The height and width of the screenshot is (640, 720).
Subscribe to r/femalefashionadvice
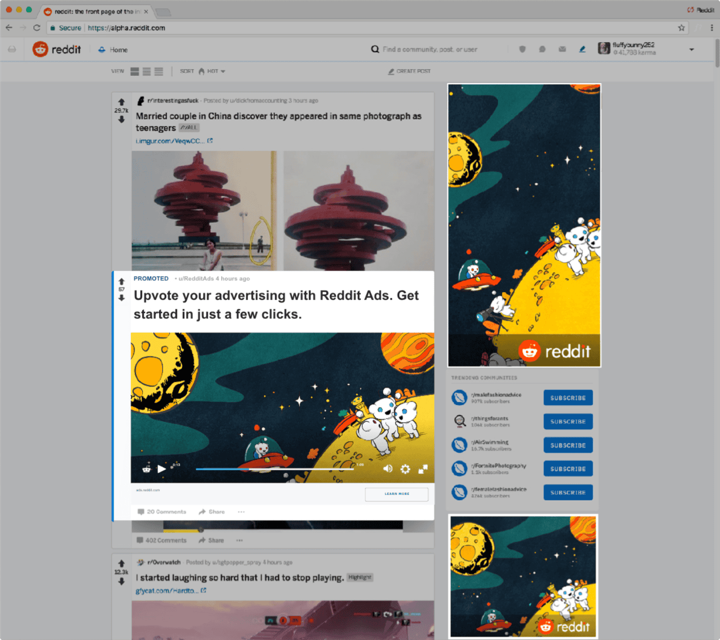(x=568, y=492)
